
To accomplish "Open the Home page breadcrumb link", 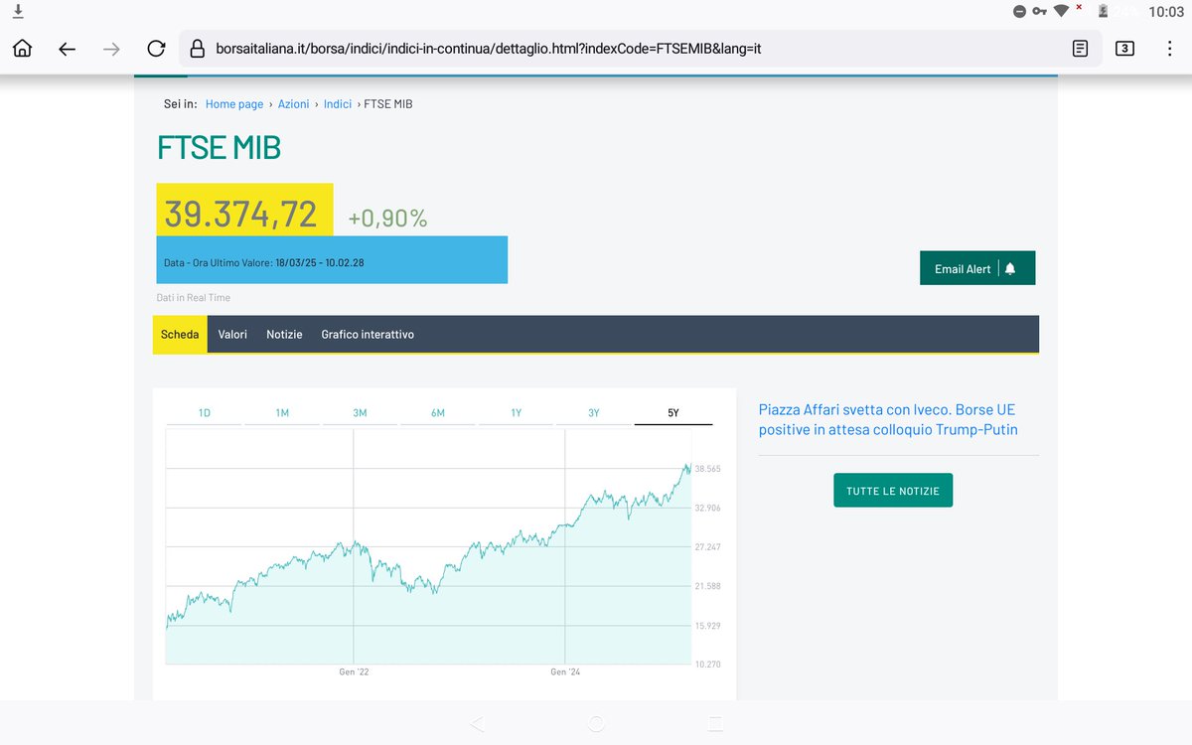I will [234, 103].
